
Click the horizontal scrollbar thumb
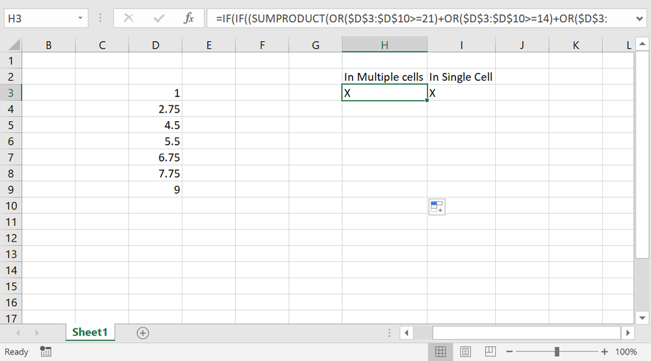pyautogui.click(x=527, y=333)
